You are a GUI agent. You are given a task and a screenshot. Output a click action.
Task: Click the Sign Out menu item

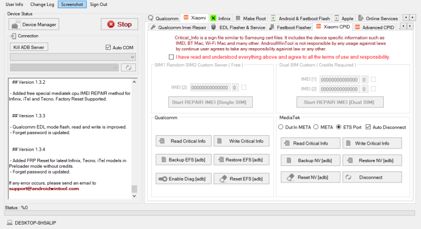[x=99, y=4]
